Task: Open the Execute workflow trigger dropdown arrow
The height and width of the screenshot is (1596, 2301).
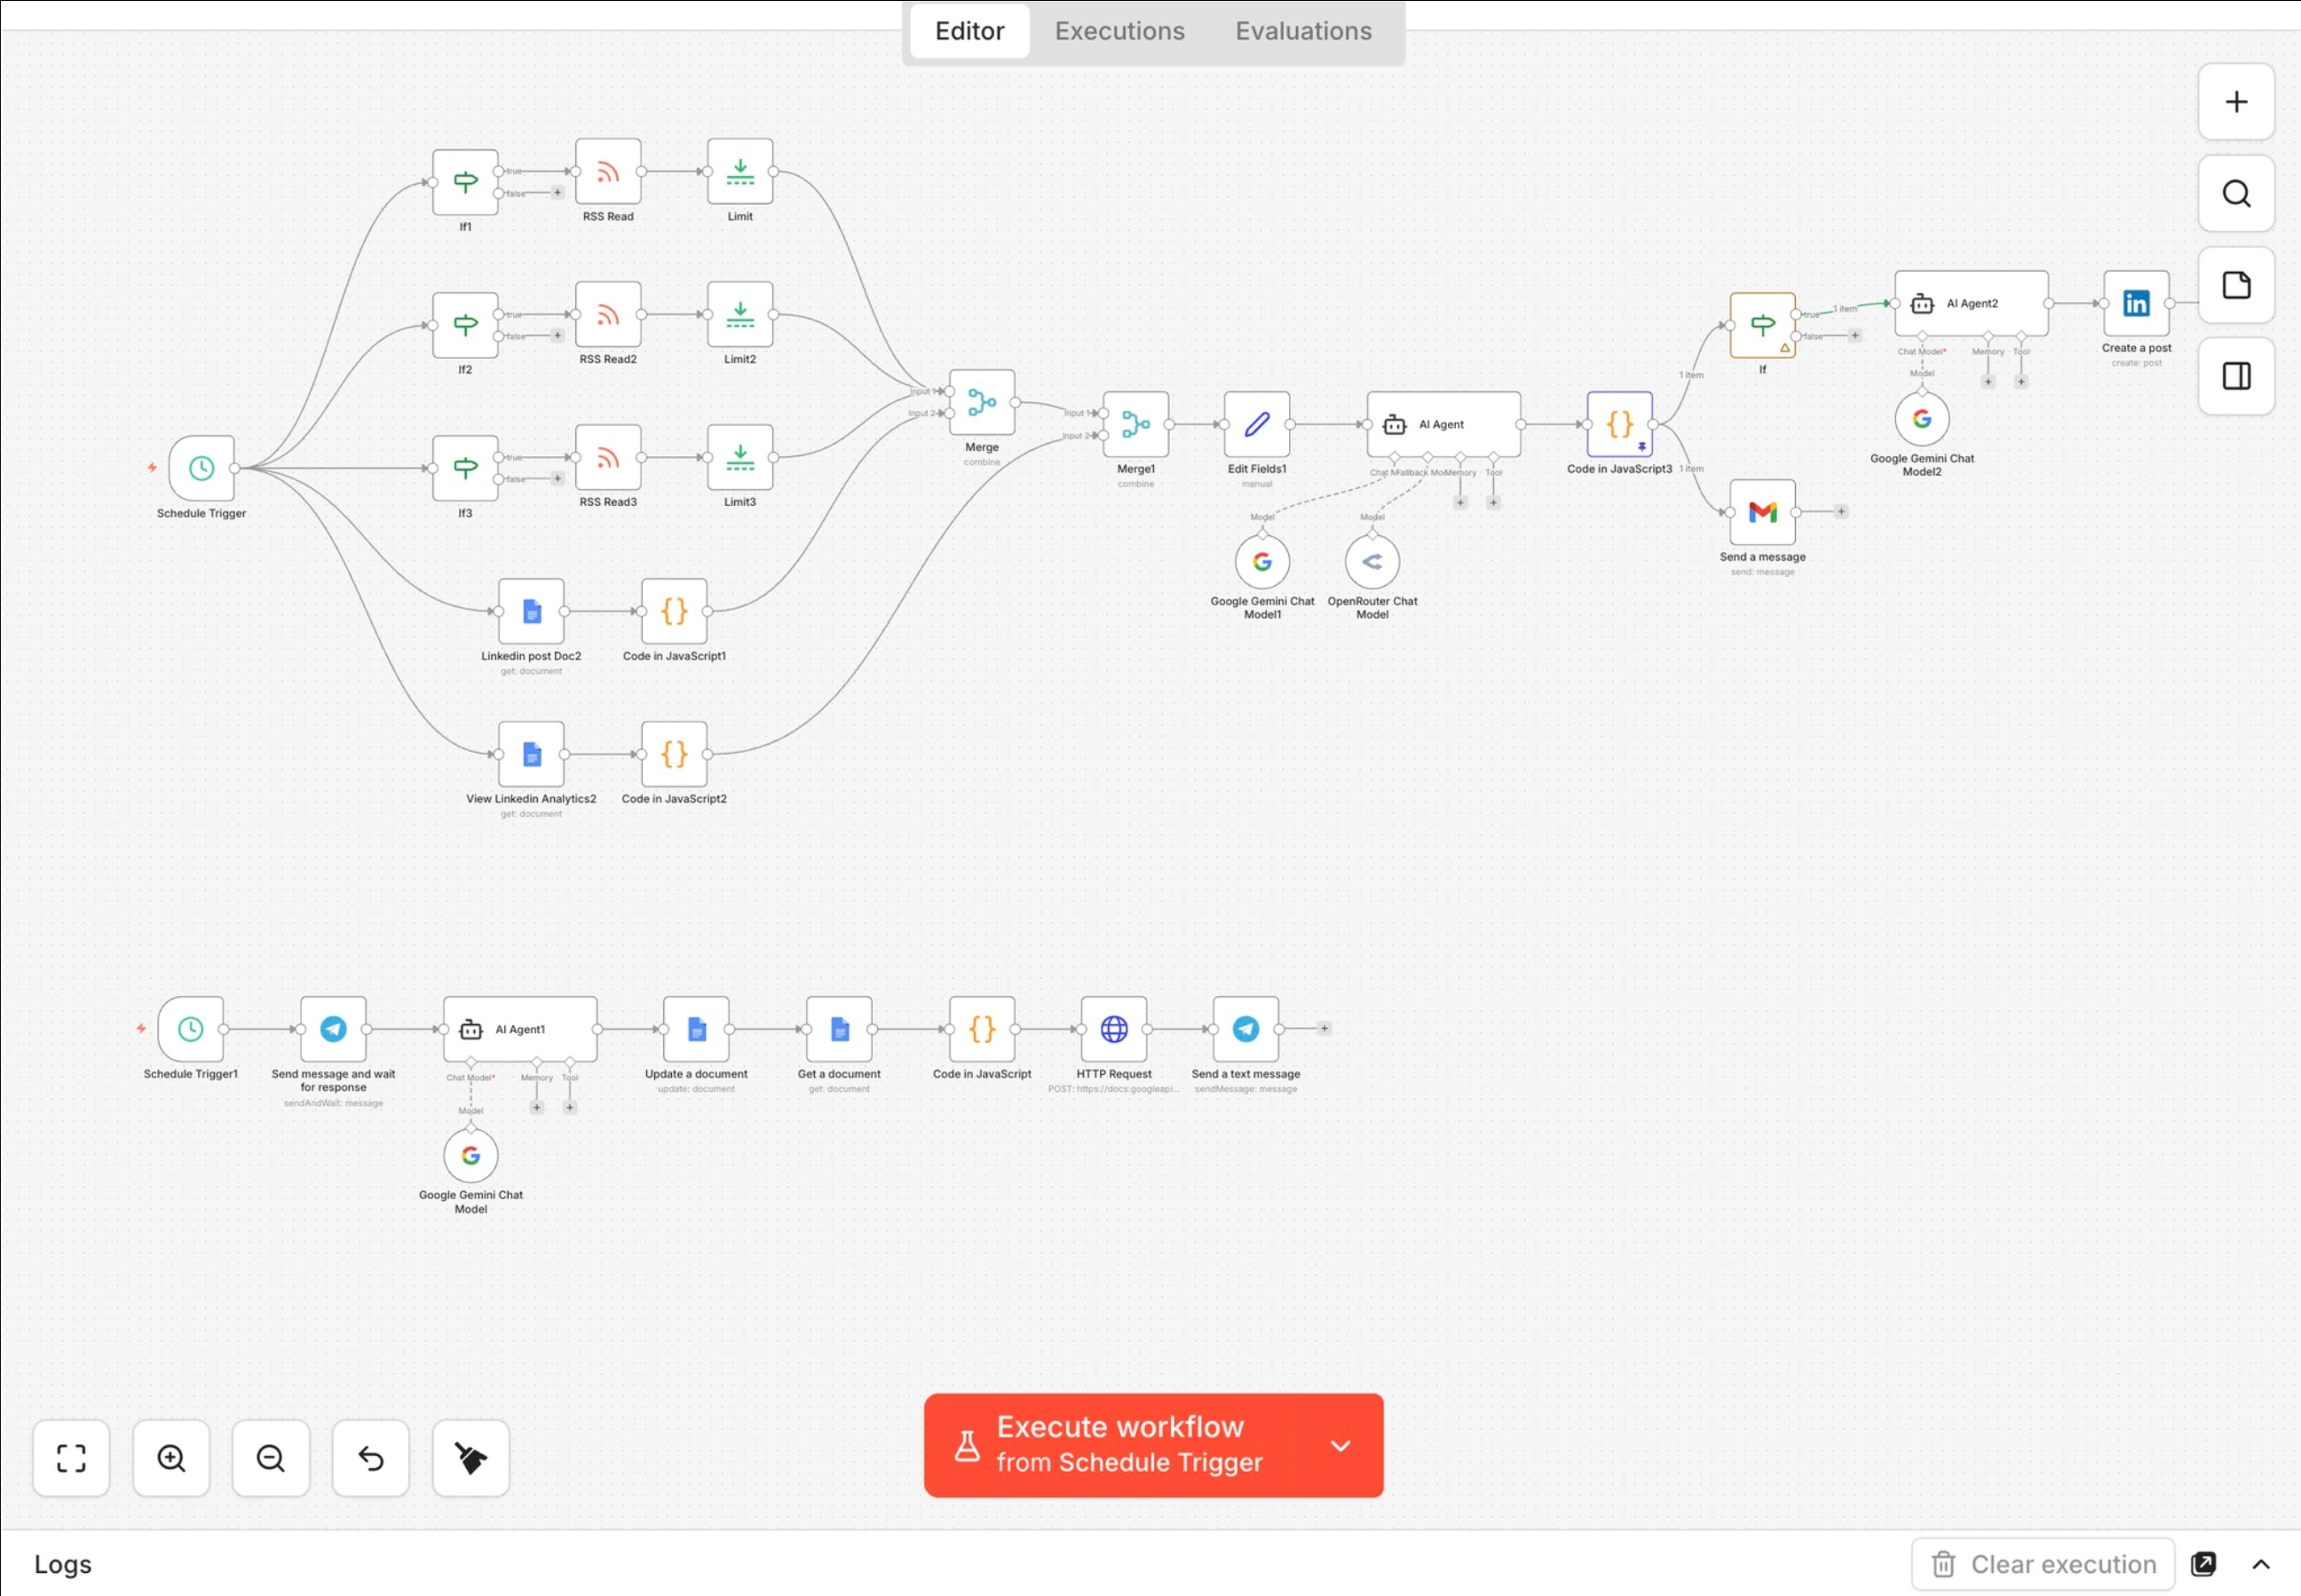Action: 1340,1446
